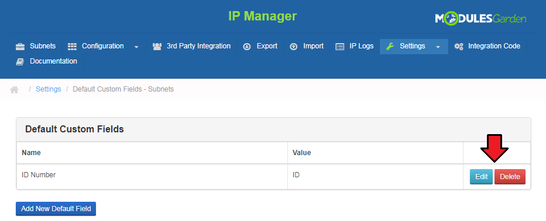Click the Settings wrench icon
The width and height of the screenshot is (546, 221).
point(390,47)
